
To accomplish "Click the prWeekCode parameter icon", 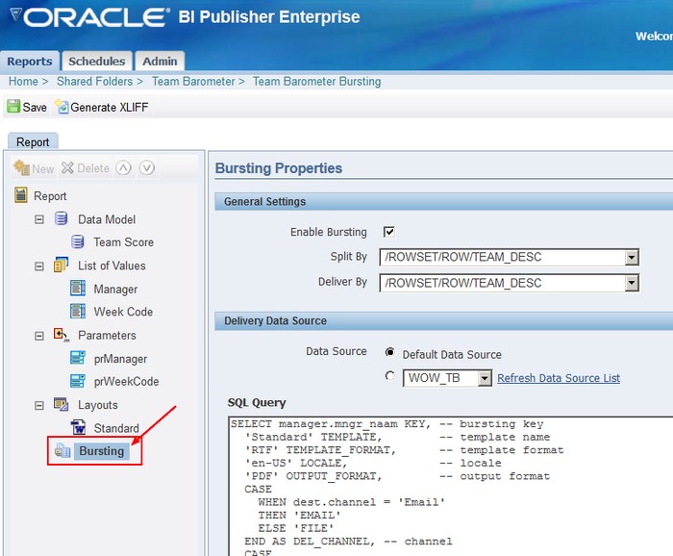I will 78,381.
